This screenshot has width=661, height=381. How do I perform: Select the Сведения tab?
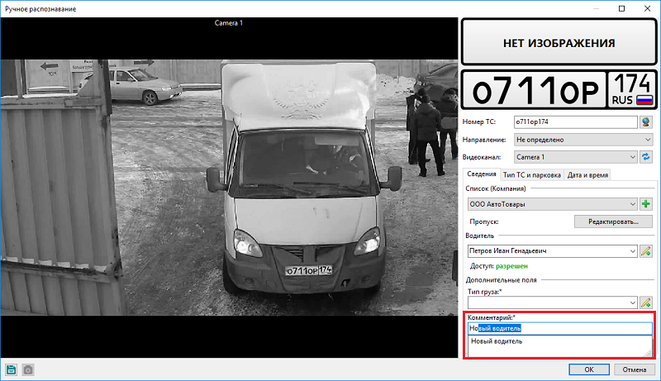point(481,175)
